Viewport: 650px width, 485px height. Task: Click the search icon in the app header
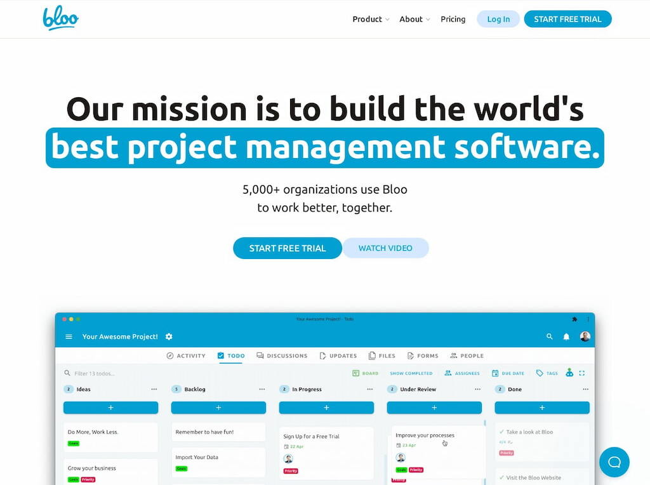[549, 336]
